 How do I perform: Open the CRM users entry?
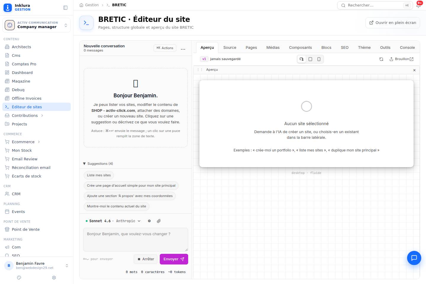click(36, 194)
